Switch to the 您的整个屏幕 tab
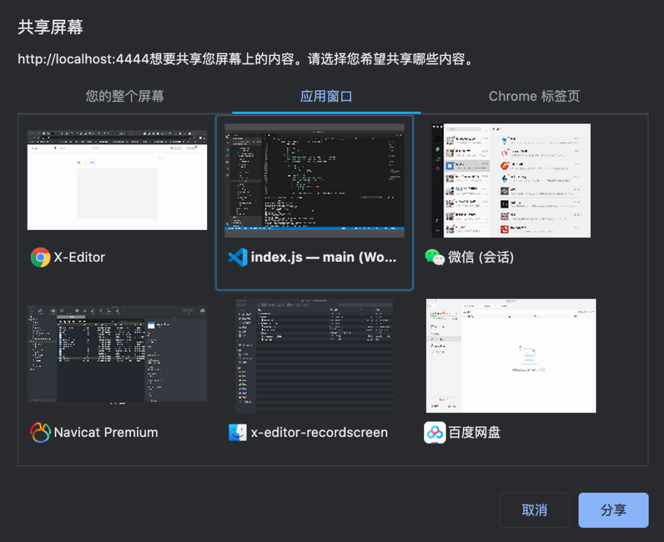Viewport: 664px width, 542px height. 125,96
